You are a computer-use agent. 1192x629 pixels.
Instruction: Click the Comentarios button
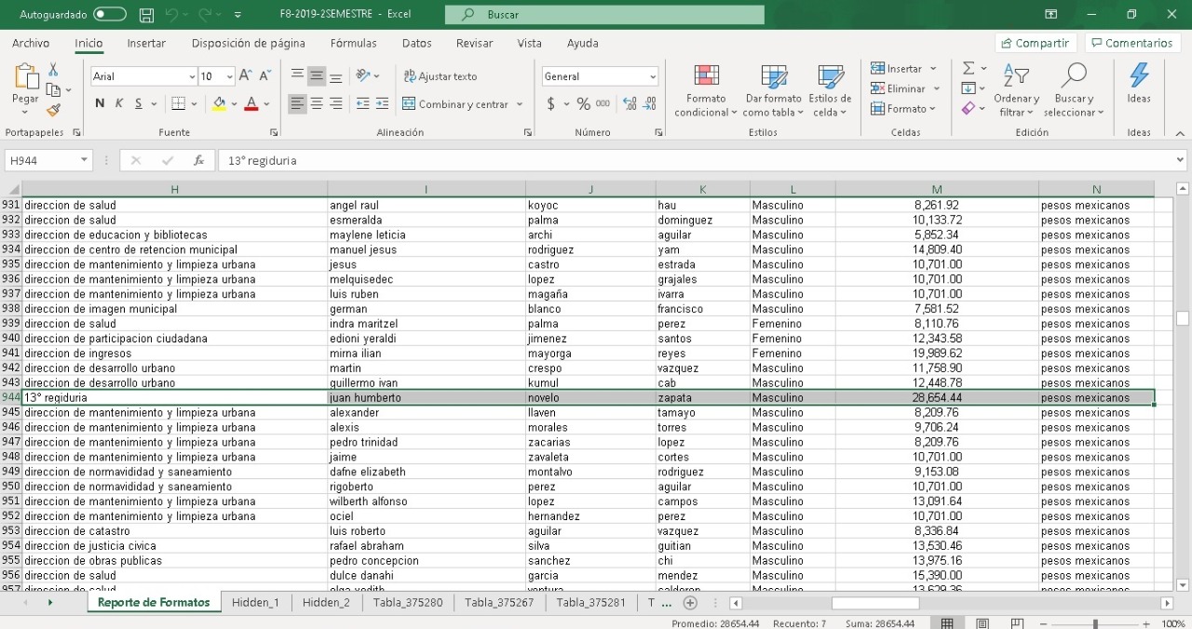(1132, 44)
